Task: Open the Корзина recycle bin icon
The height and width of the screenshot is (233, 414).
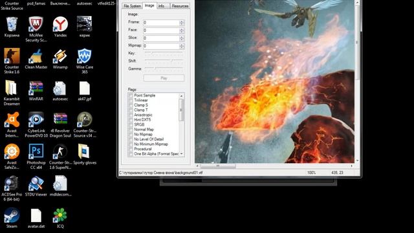Action: click(x=12, y=27)
